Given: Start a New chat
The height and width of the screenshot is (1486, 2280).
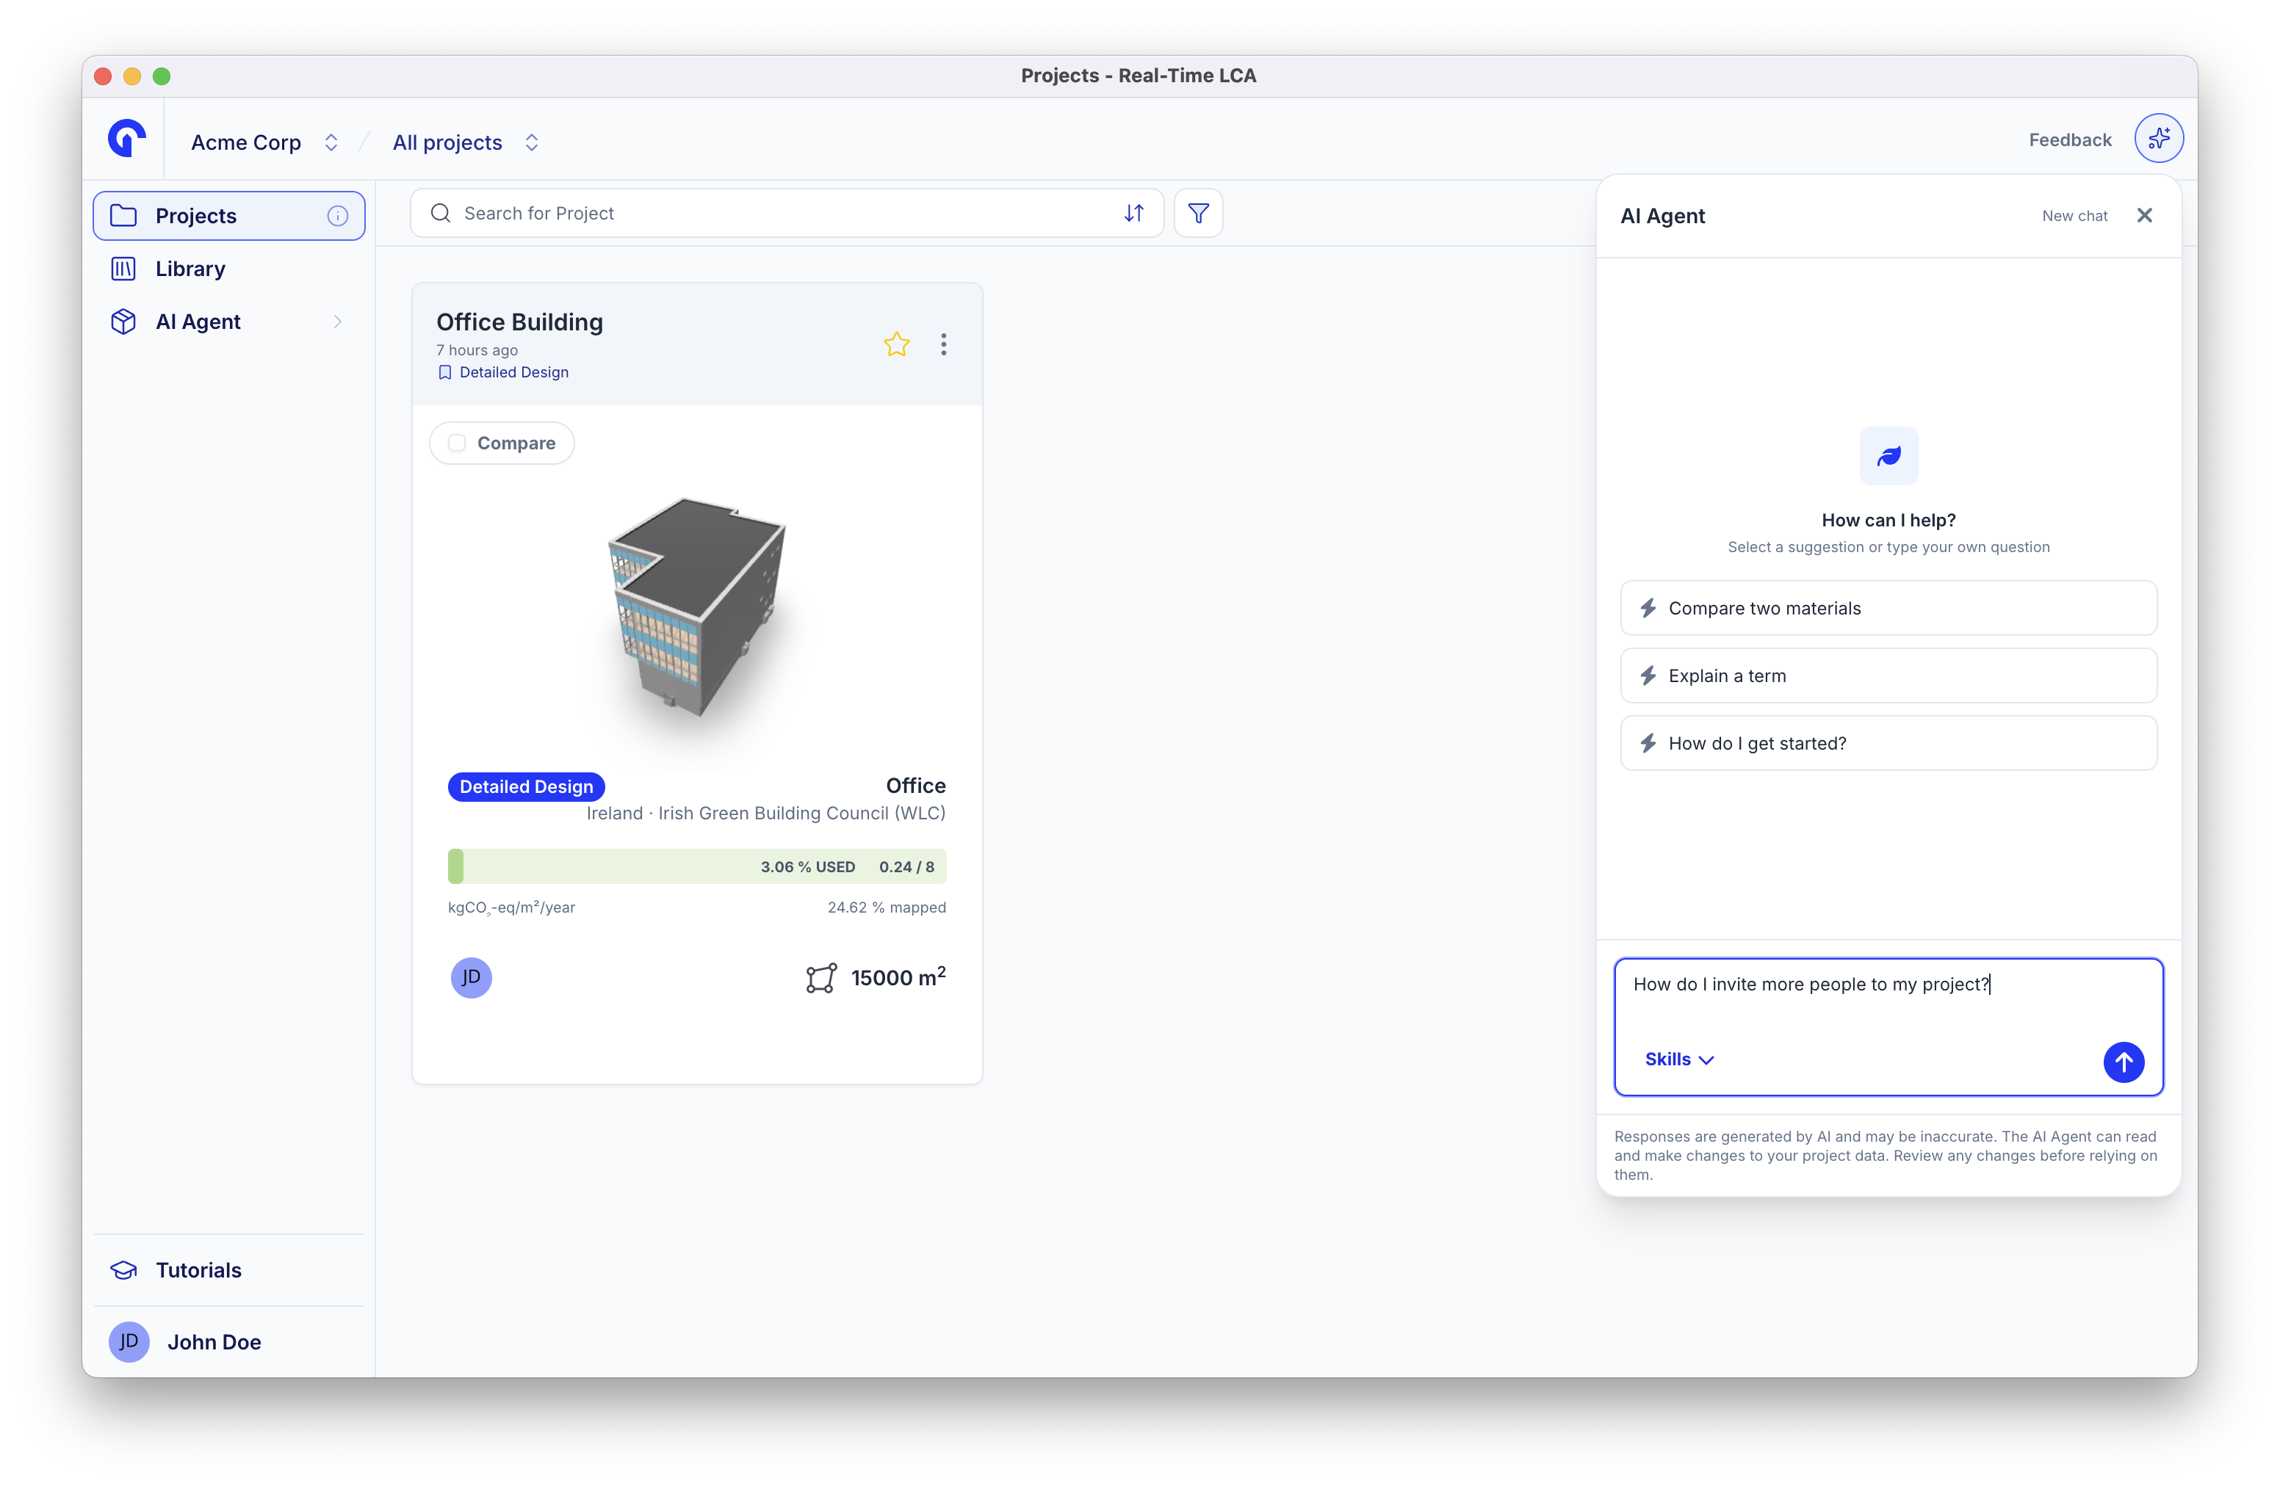Looking at the screenshot, I should pos(2074,217).
